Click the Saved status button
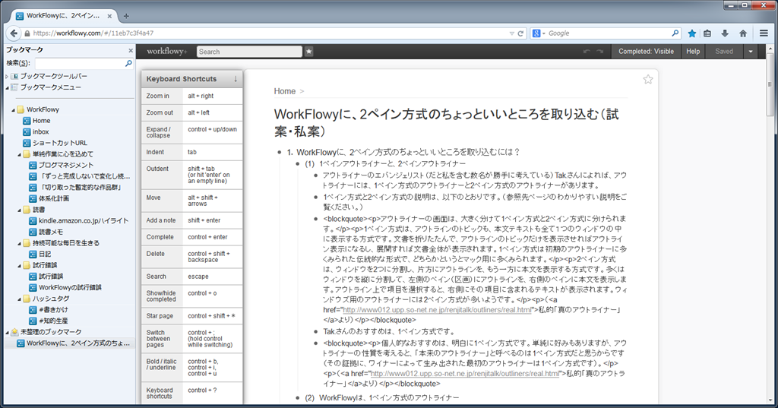This screenshot has width=778, height=408. pyautogui.click(x=724, y=51)
